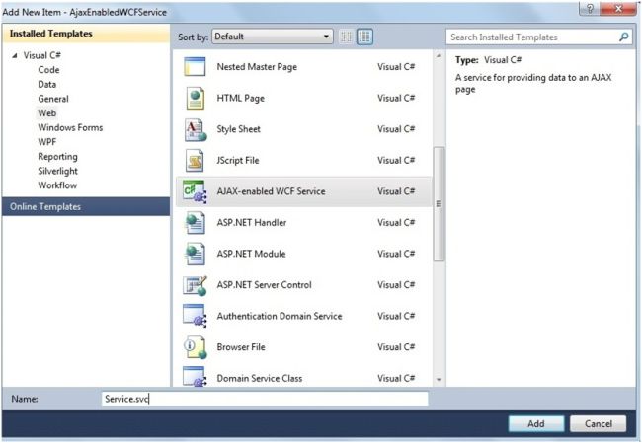Select the Code category

tap(48, 70)
